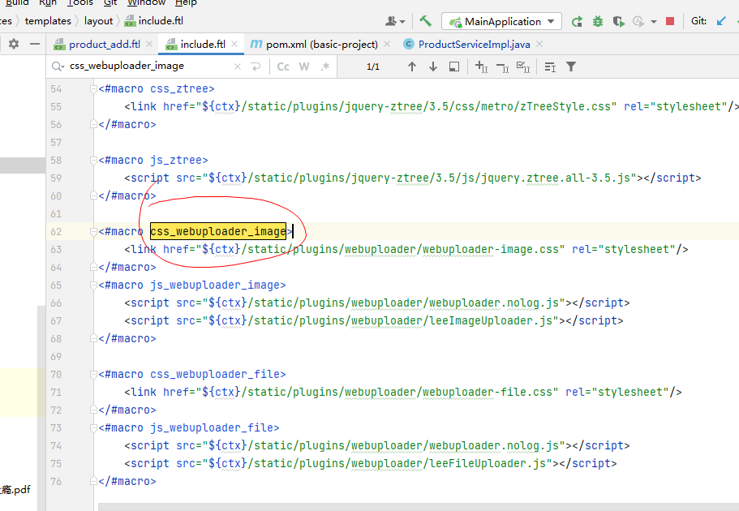Click webuploader-file.css on line 71
The height and width of the screenshot is (511, 739).
point(487,393)
